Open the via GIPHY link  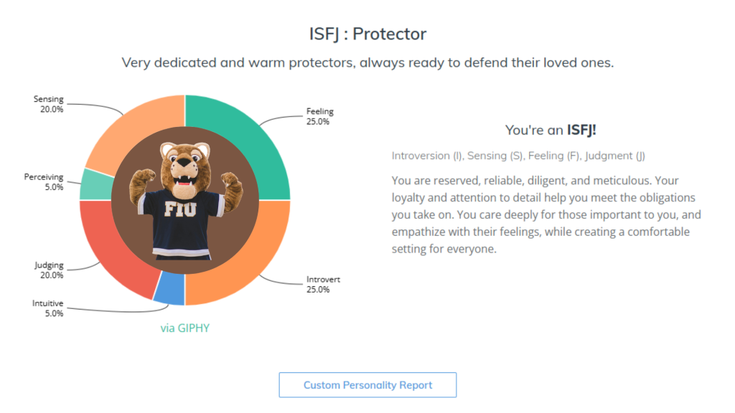tap(184, 328)
